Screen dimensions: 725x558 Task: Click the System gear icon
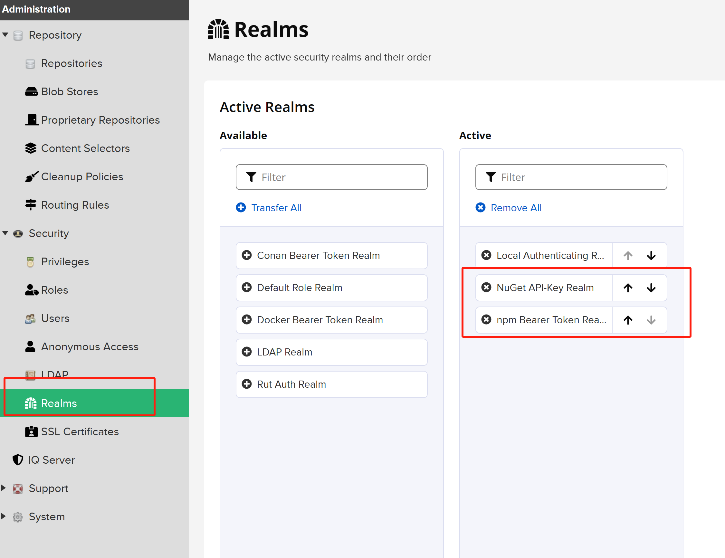(18, 517)
